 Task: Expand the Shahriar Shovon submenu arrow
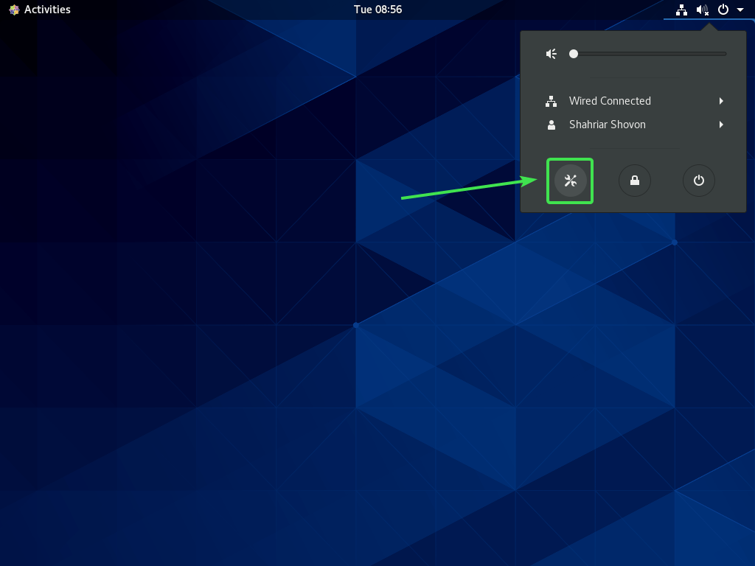click(x=721, y=125)
